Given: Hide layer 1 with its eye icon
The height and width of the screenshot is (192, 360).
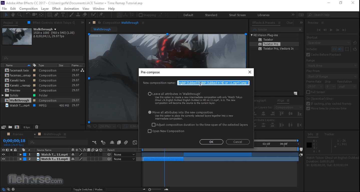Looking at the screenshot, I should [3, 154].
